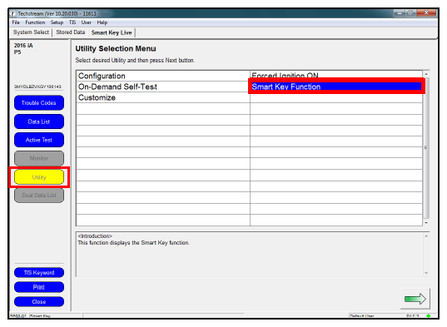Open the Help menu
447x327 pixels.
coord(102,22)
